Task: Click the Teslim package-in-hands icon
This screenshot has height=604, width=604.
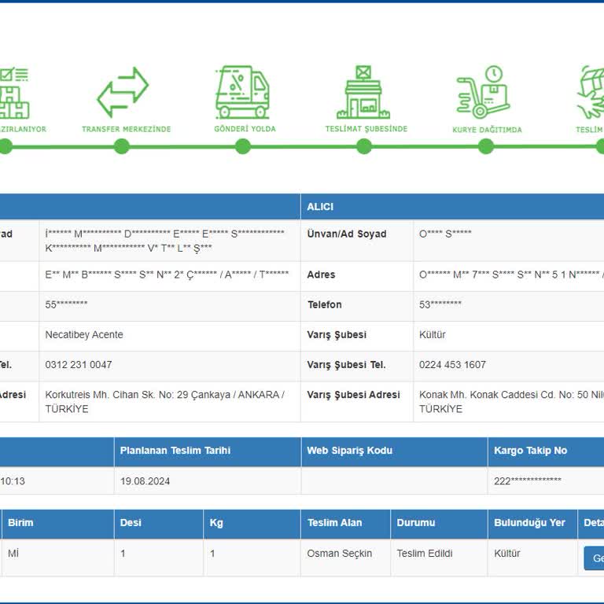Action: tap(591, 92)
